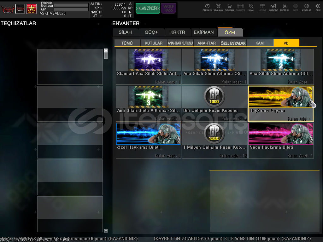The image size is (323, 242).
Task: Go back with the Geri arrows
Action: (318, 7)
